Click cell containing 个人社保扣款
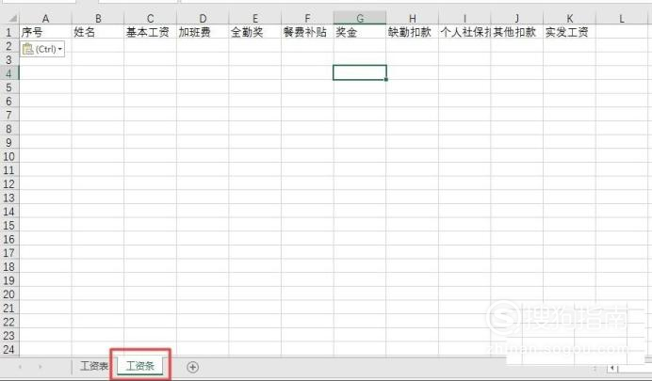Screen dimensions: 652x381 pos(465,32)
